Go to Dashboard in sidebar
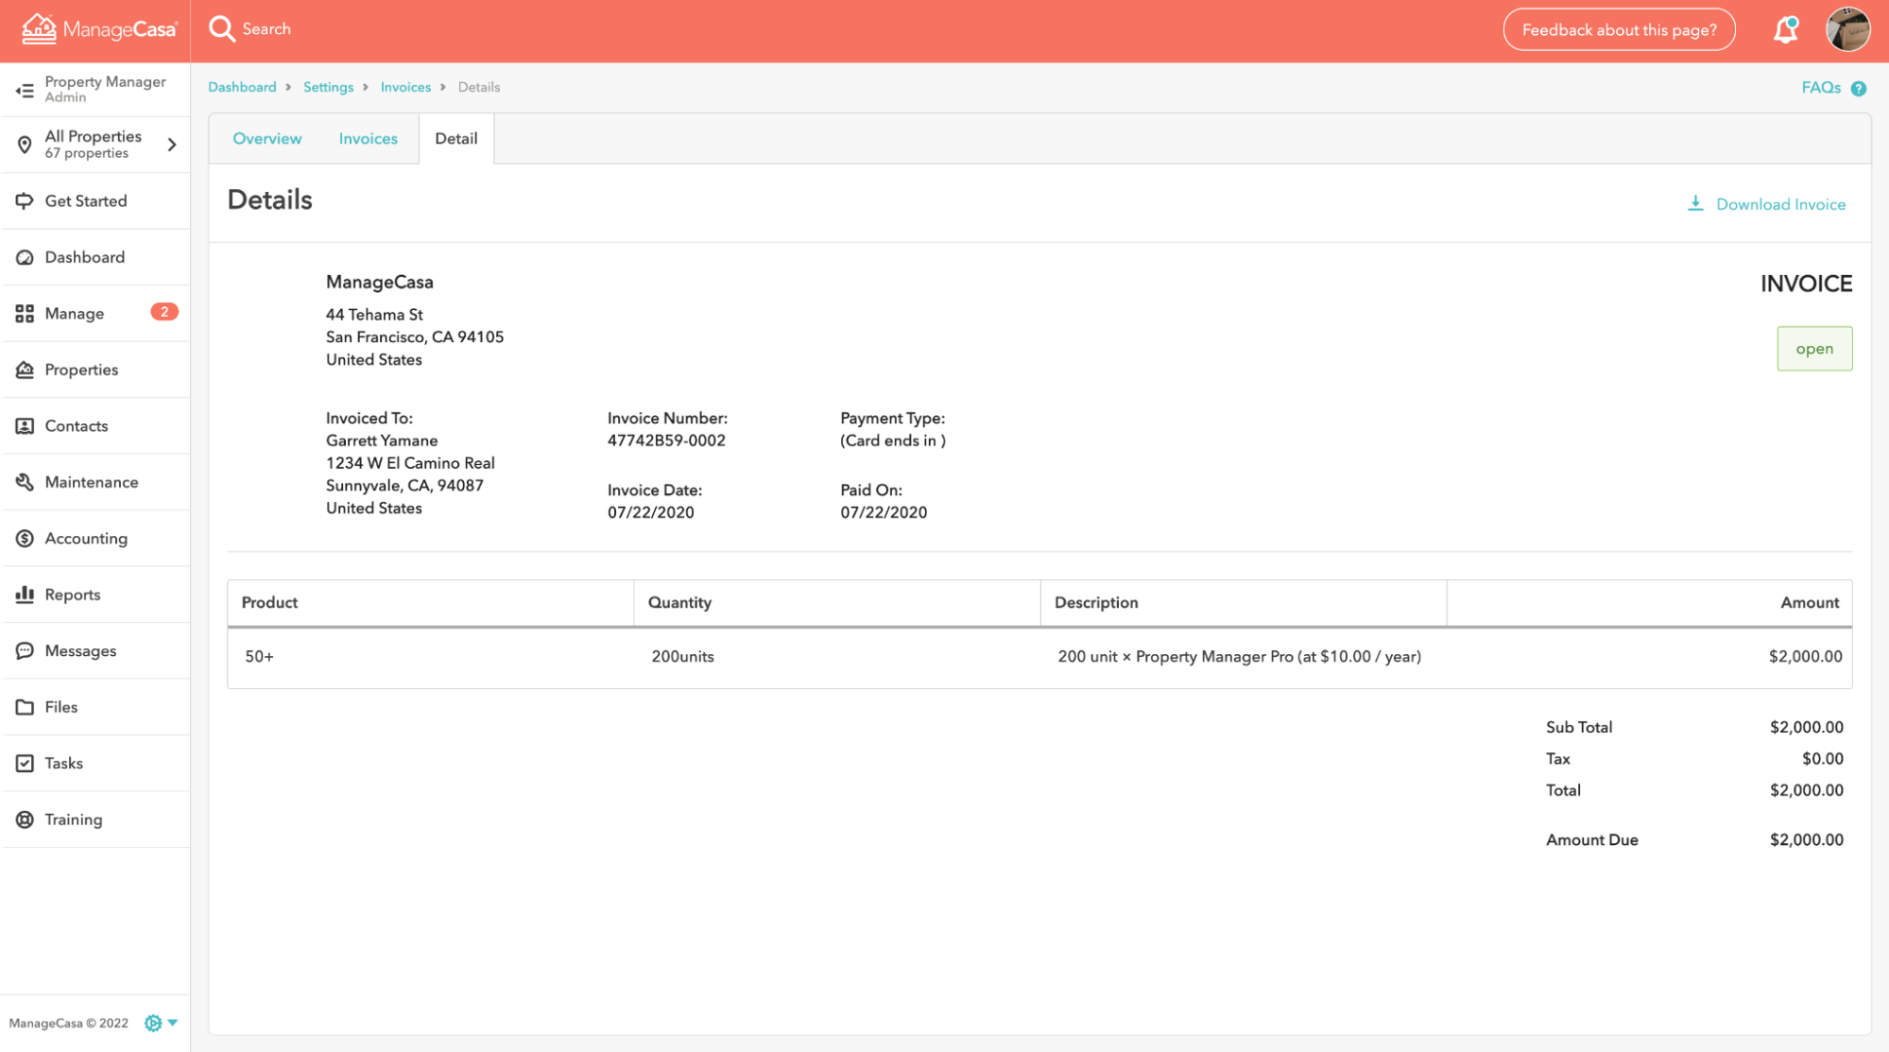1889x1052 pixels. coord(94,257)
